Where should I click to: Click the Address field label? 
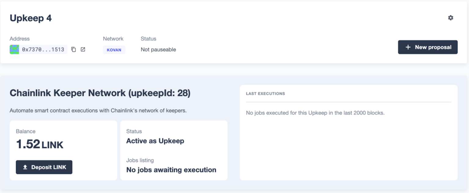coord(20,39)
